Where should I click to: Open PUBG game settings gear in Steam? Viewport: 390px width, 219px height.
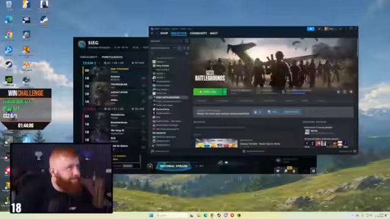(338, 92)
